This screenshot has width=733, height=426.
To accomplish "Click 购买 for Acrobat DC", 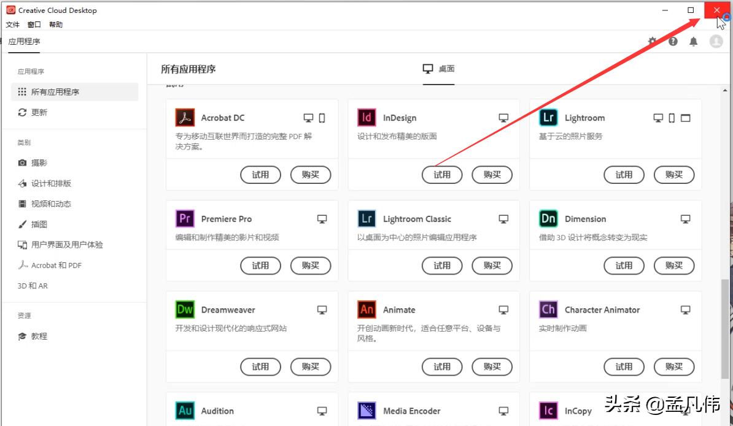I will coord(311,175).
